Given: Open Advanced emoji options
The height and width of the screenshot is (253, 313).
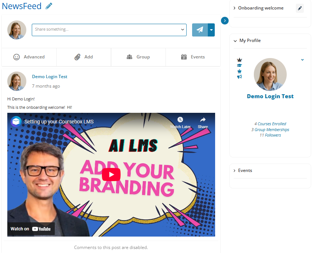Looking at the screenshot, I should [x=29, y=57].
